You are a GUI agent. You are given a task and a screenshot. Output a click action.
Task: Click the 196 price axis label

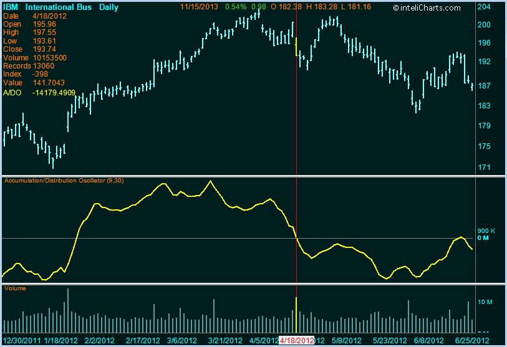click(x=484, y=43)
